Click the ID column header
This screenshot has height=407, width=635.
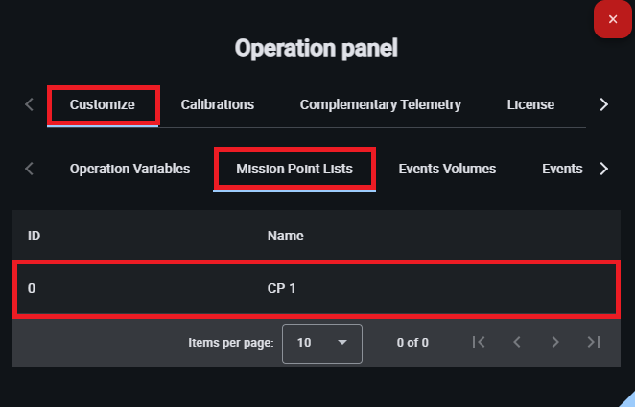pyautogui.click(x=34, y=235)
